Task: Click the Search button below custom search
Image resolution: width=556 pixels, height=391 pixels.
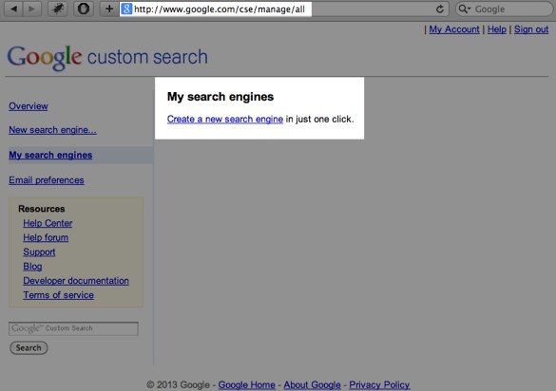Action: point(29,347)
